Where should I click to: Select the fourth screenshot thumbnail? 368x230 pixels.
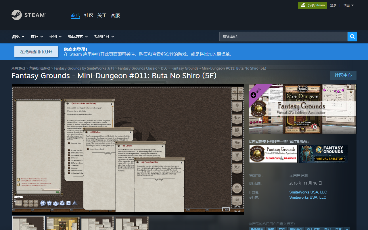[x=132, y=223]
